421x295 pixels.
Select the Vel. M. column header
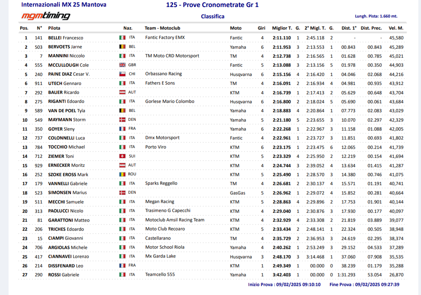(396, 28)
